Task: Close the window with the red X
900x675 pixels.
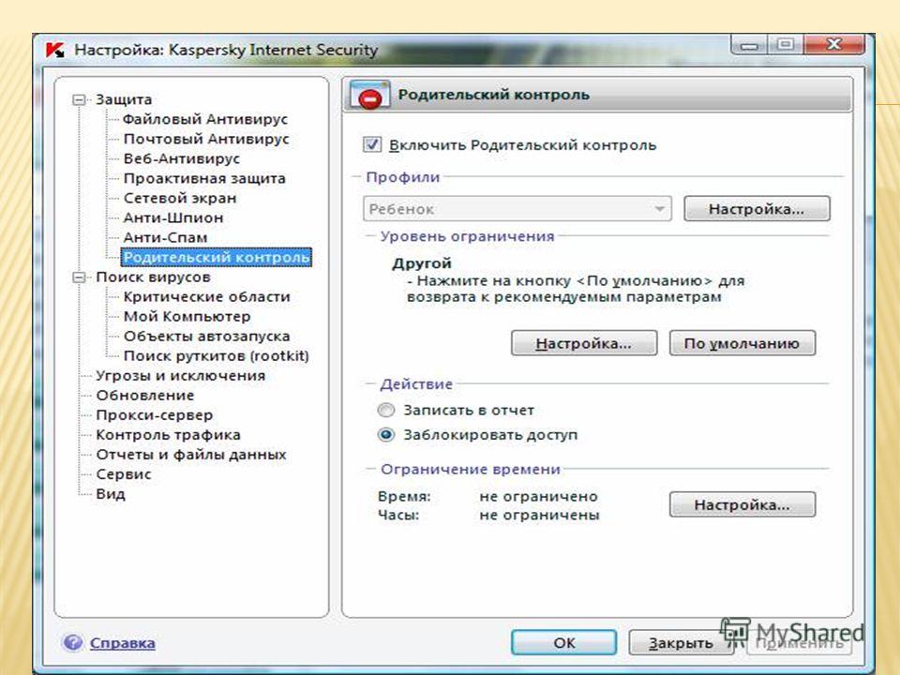Action: click(x=834, y=45)
